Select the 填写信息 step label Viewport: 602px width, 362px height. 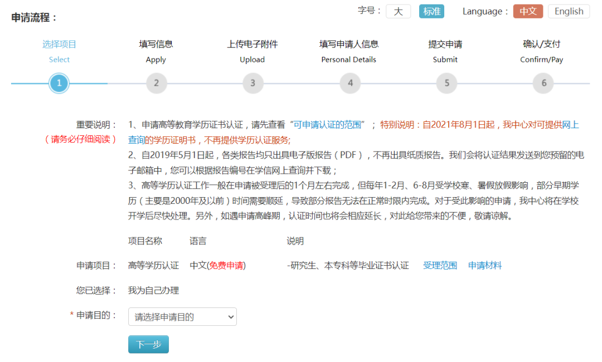pos(156,44)
